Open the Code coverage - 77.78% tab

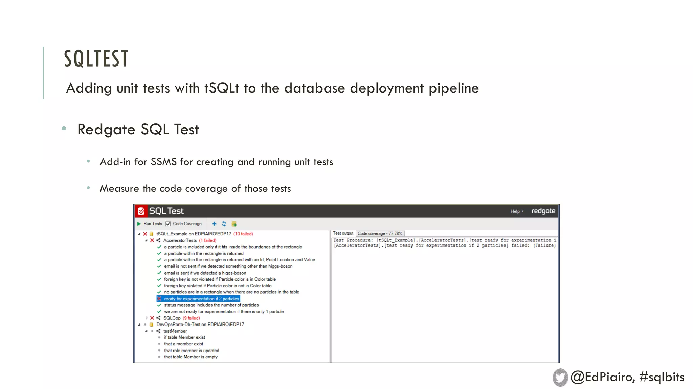coord(380,233)
